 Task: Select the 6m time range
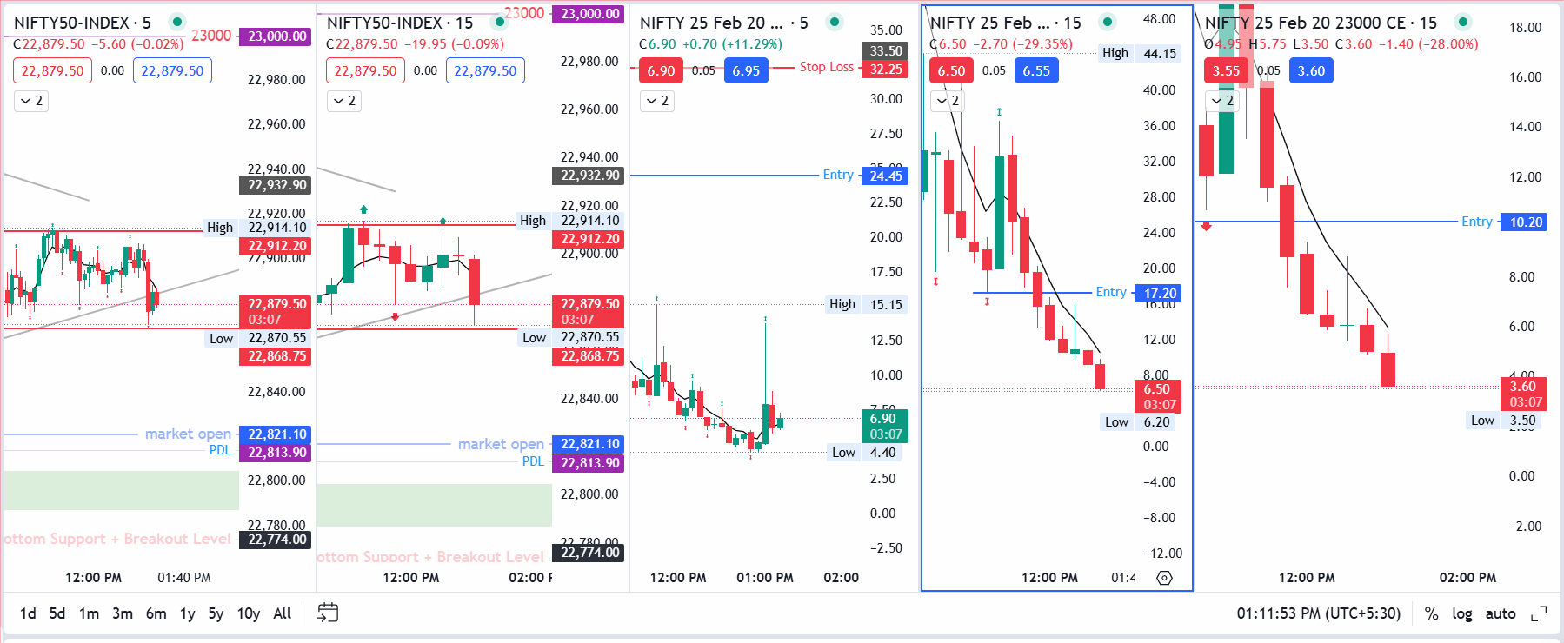pyautogui.click(x=156, y=613)
